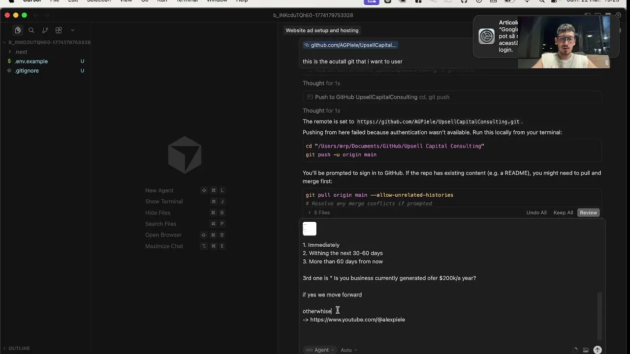Click the system notification icon
The width and height of the screenshot is (630, 354).
pos(486,36)
